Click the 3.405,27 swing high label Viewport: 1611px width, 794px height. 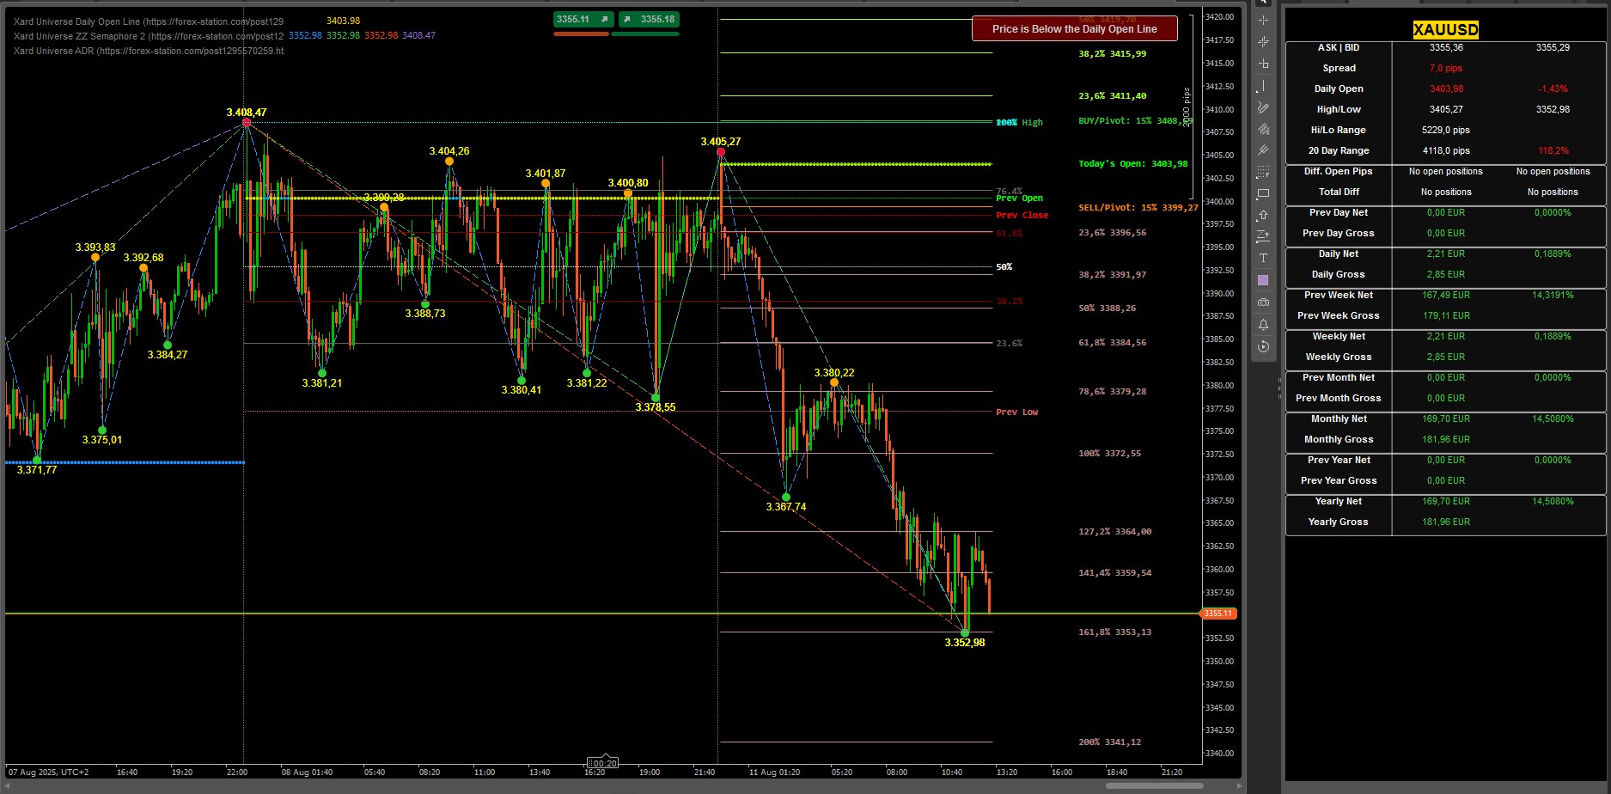[721, 142]
